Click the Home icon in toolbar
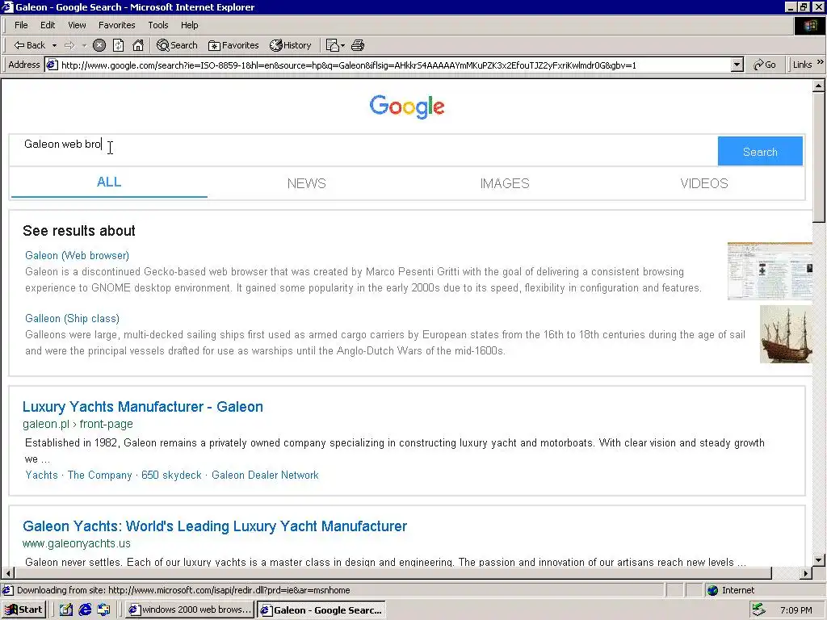 [138, 45]
